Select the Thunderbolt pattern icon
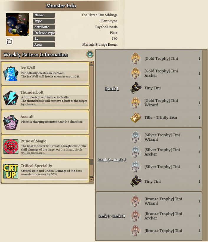Image resolution: width=208 pixels, height=242 pixels. click(11, 98)
